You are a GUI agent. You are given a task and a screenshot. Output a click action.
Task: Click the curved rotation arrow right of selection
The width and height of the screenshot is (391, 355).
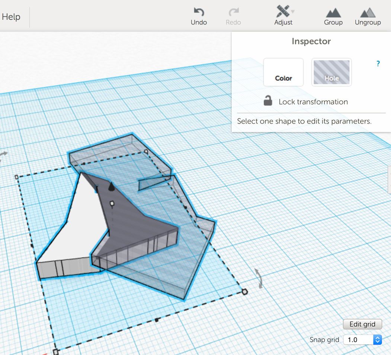260,278
